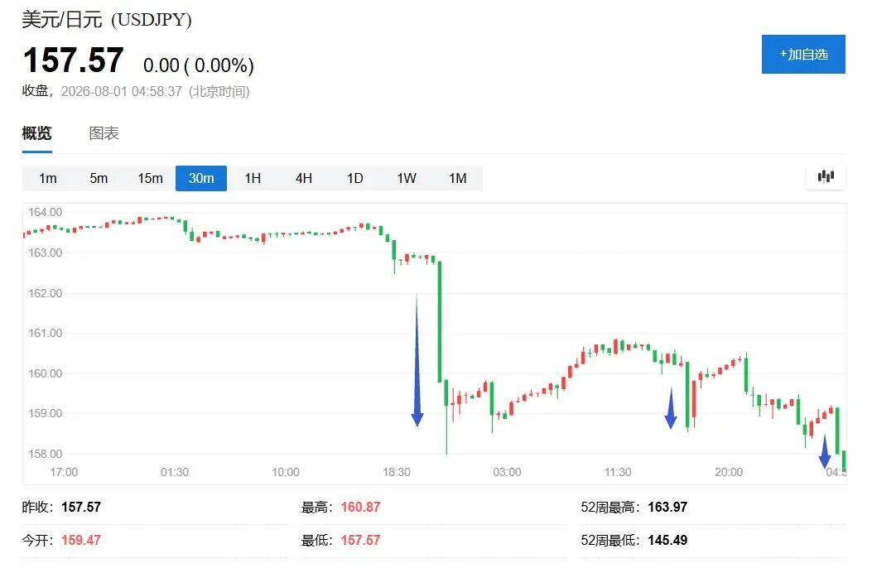Click the middle blue down arrow marker
Image resolution: width=872 pixels, height=568 pixels.
[671, 408]
